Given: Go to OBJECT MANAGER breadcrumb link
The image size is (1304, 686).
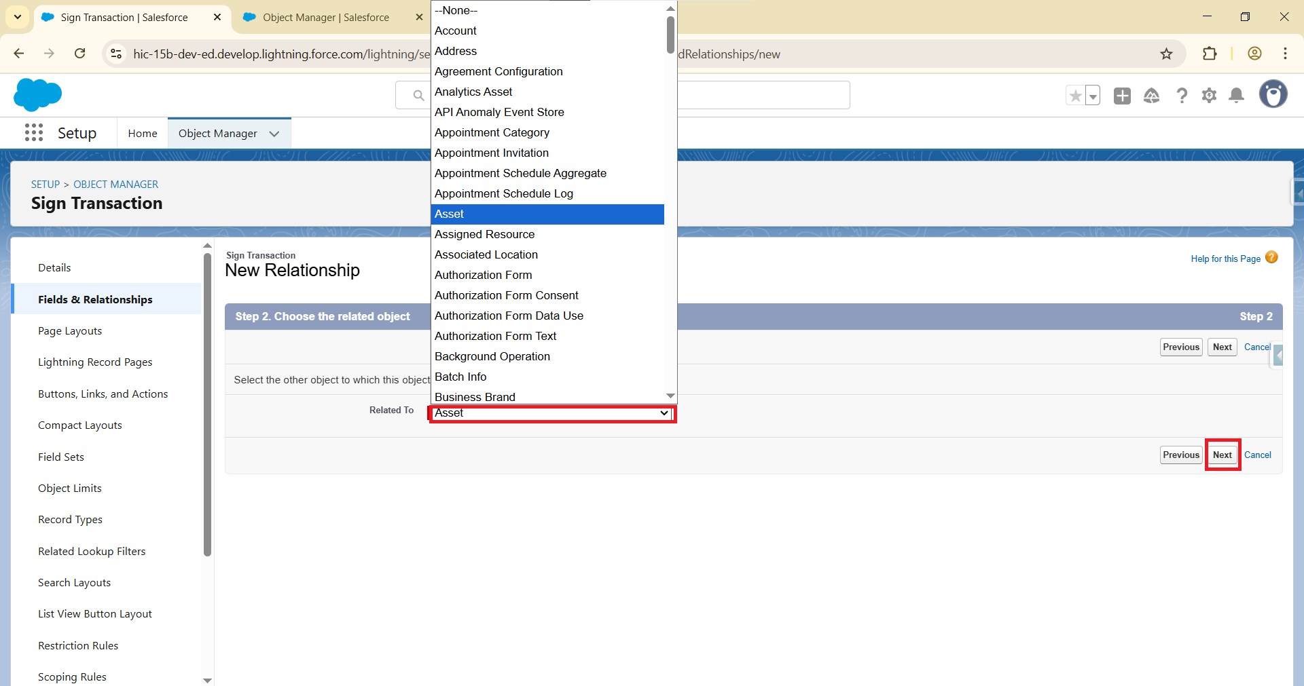Looking at the screenshot, I should click(115, 185).
